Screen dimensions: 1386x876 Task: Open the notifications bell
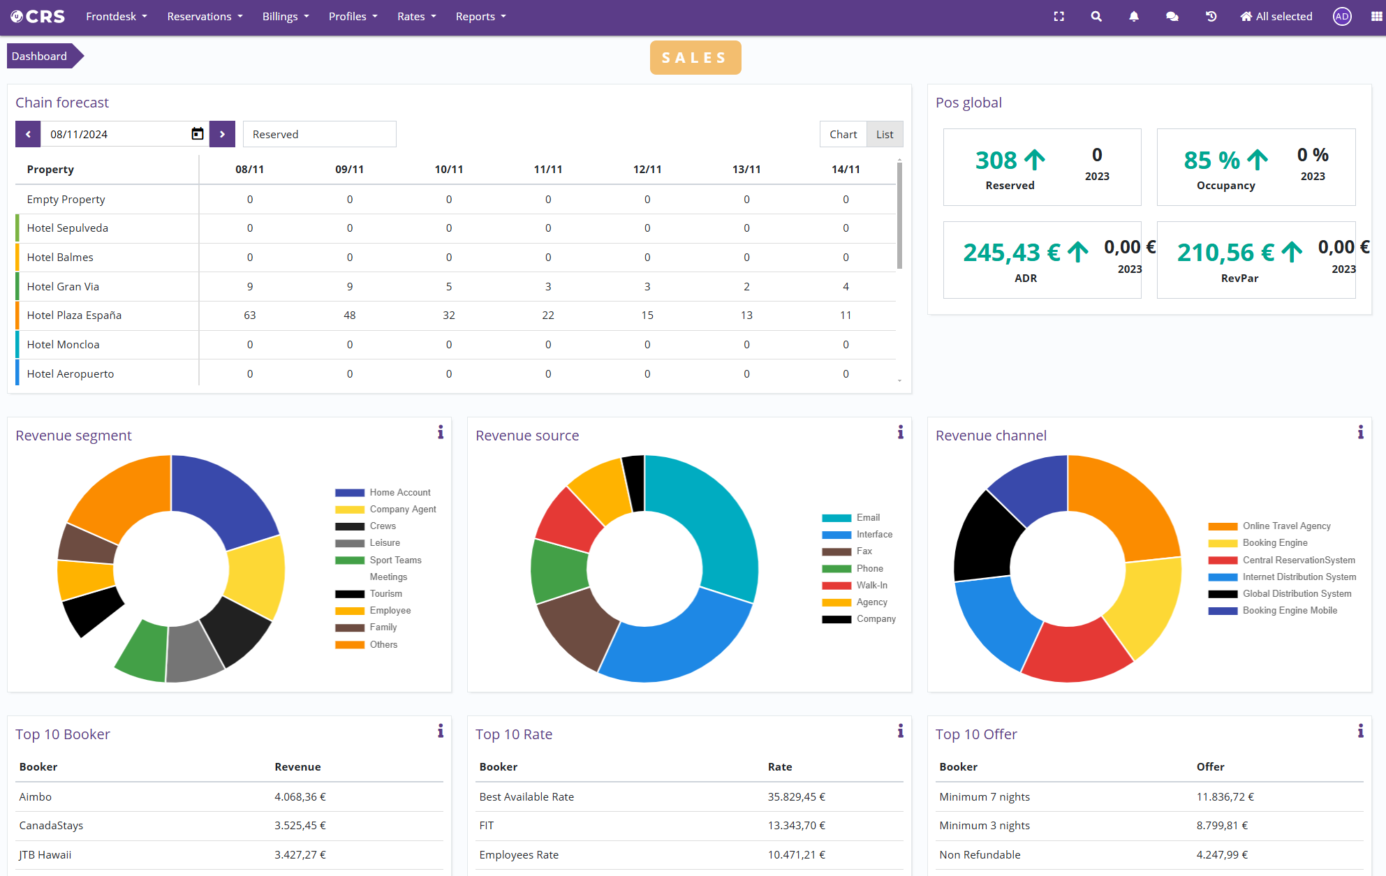coord(1134,17)
